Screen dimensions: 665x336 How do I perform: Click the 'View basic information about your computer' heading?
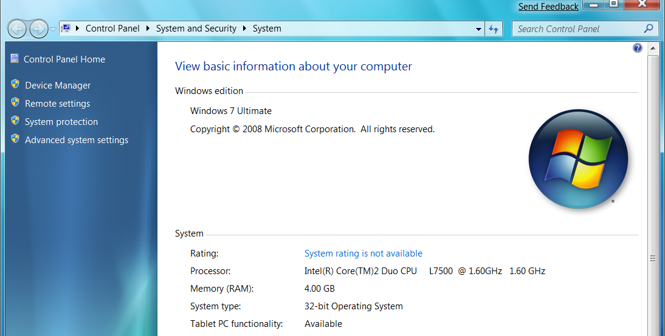[x=294, y=67]
